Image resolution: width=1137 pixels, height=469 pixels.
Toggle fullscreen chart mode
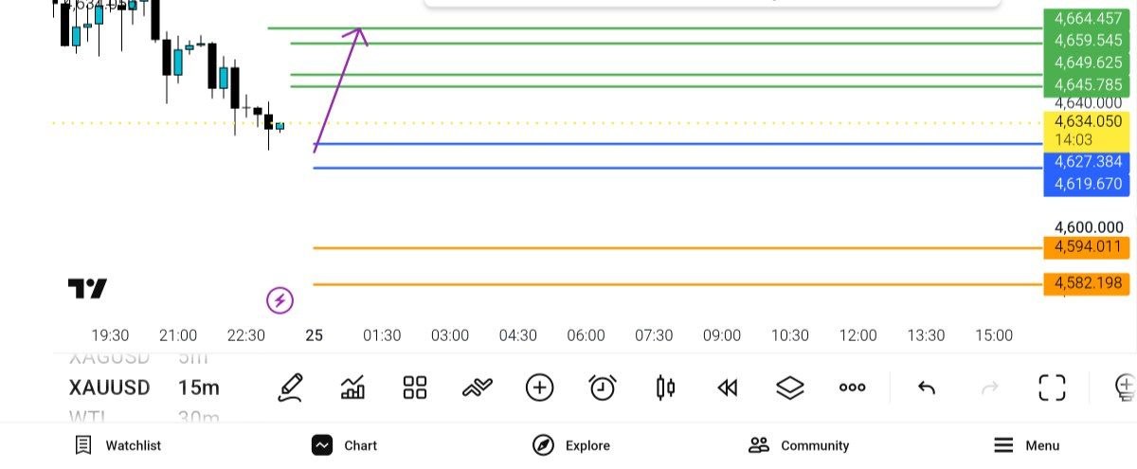pyautogui.click(x=1052, y=388)
